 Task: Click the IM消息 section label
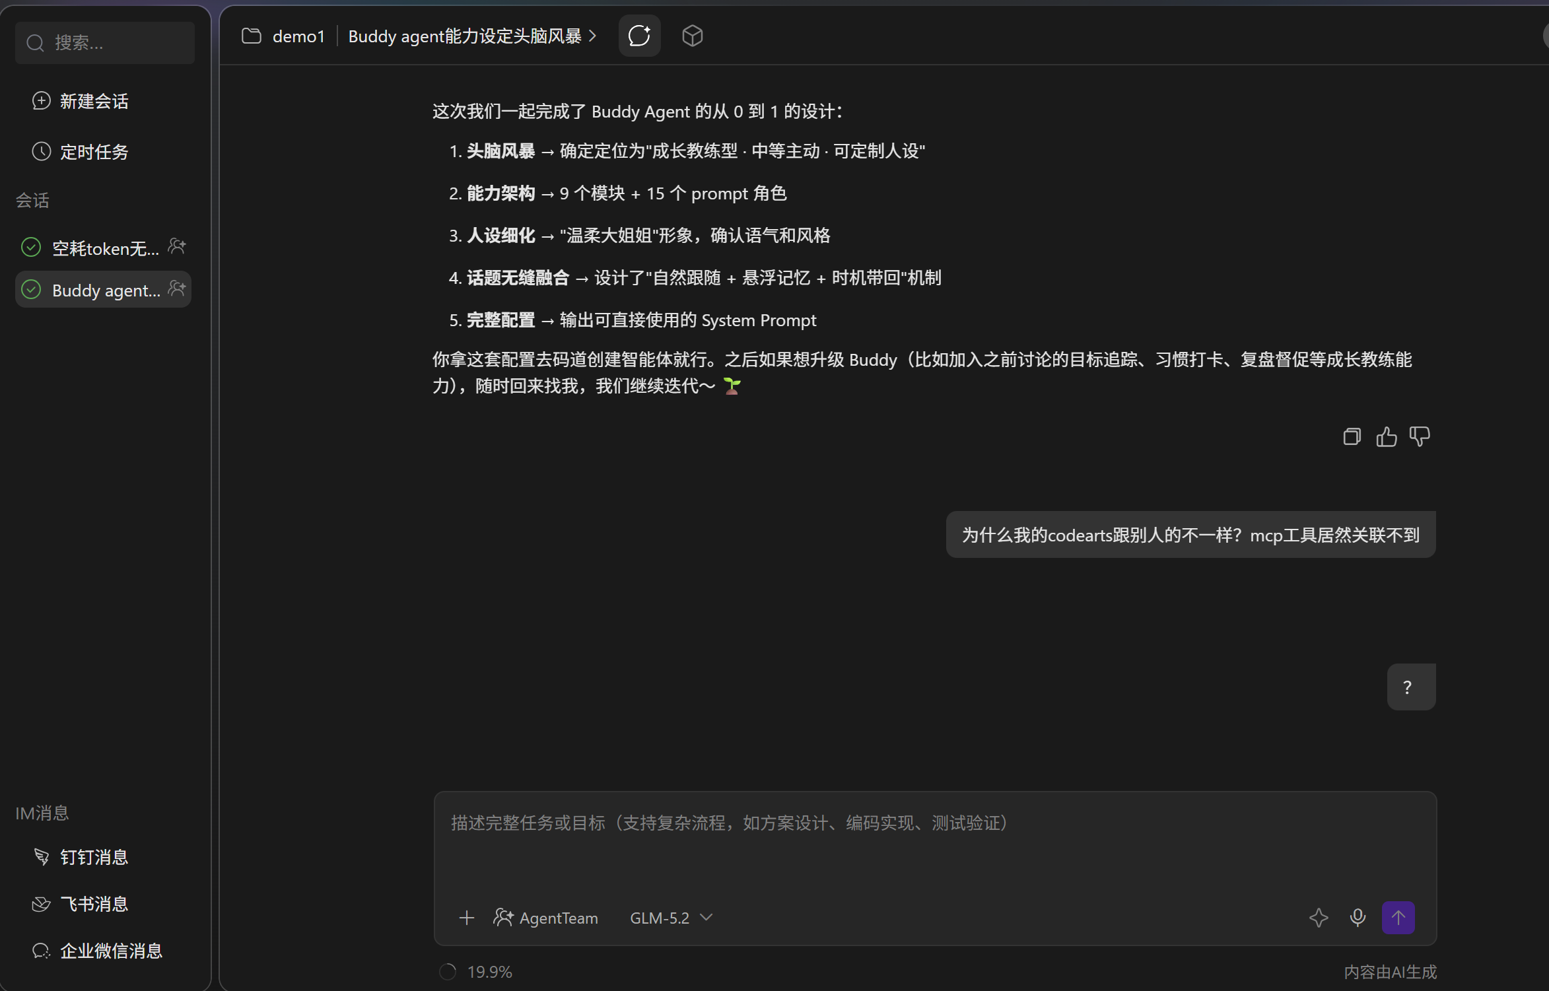[42, 813]
